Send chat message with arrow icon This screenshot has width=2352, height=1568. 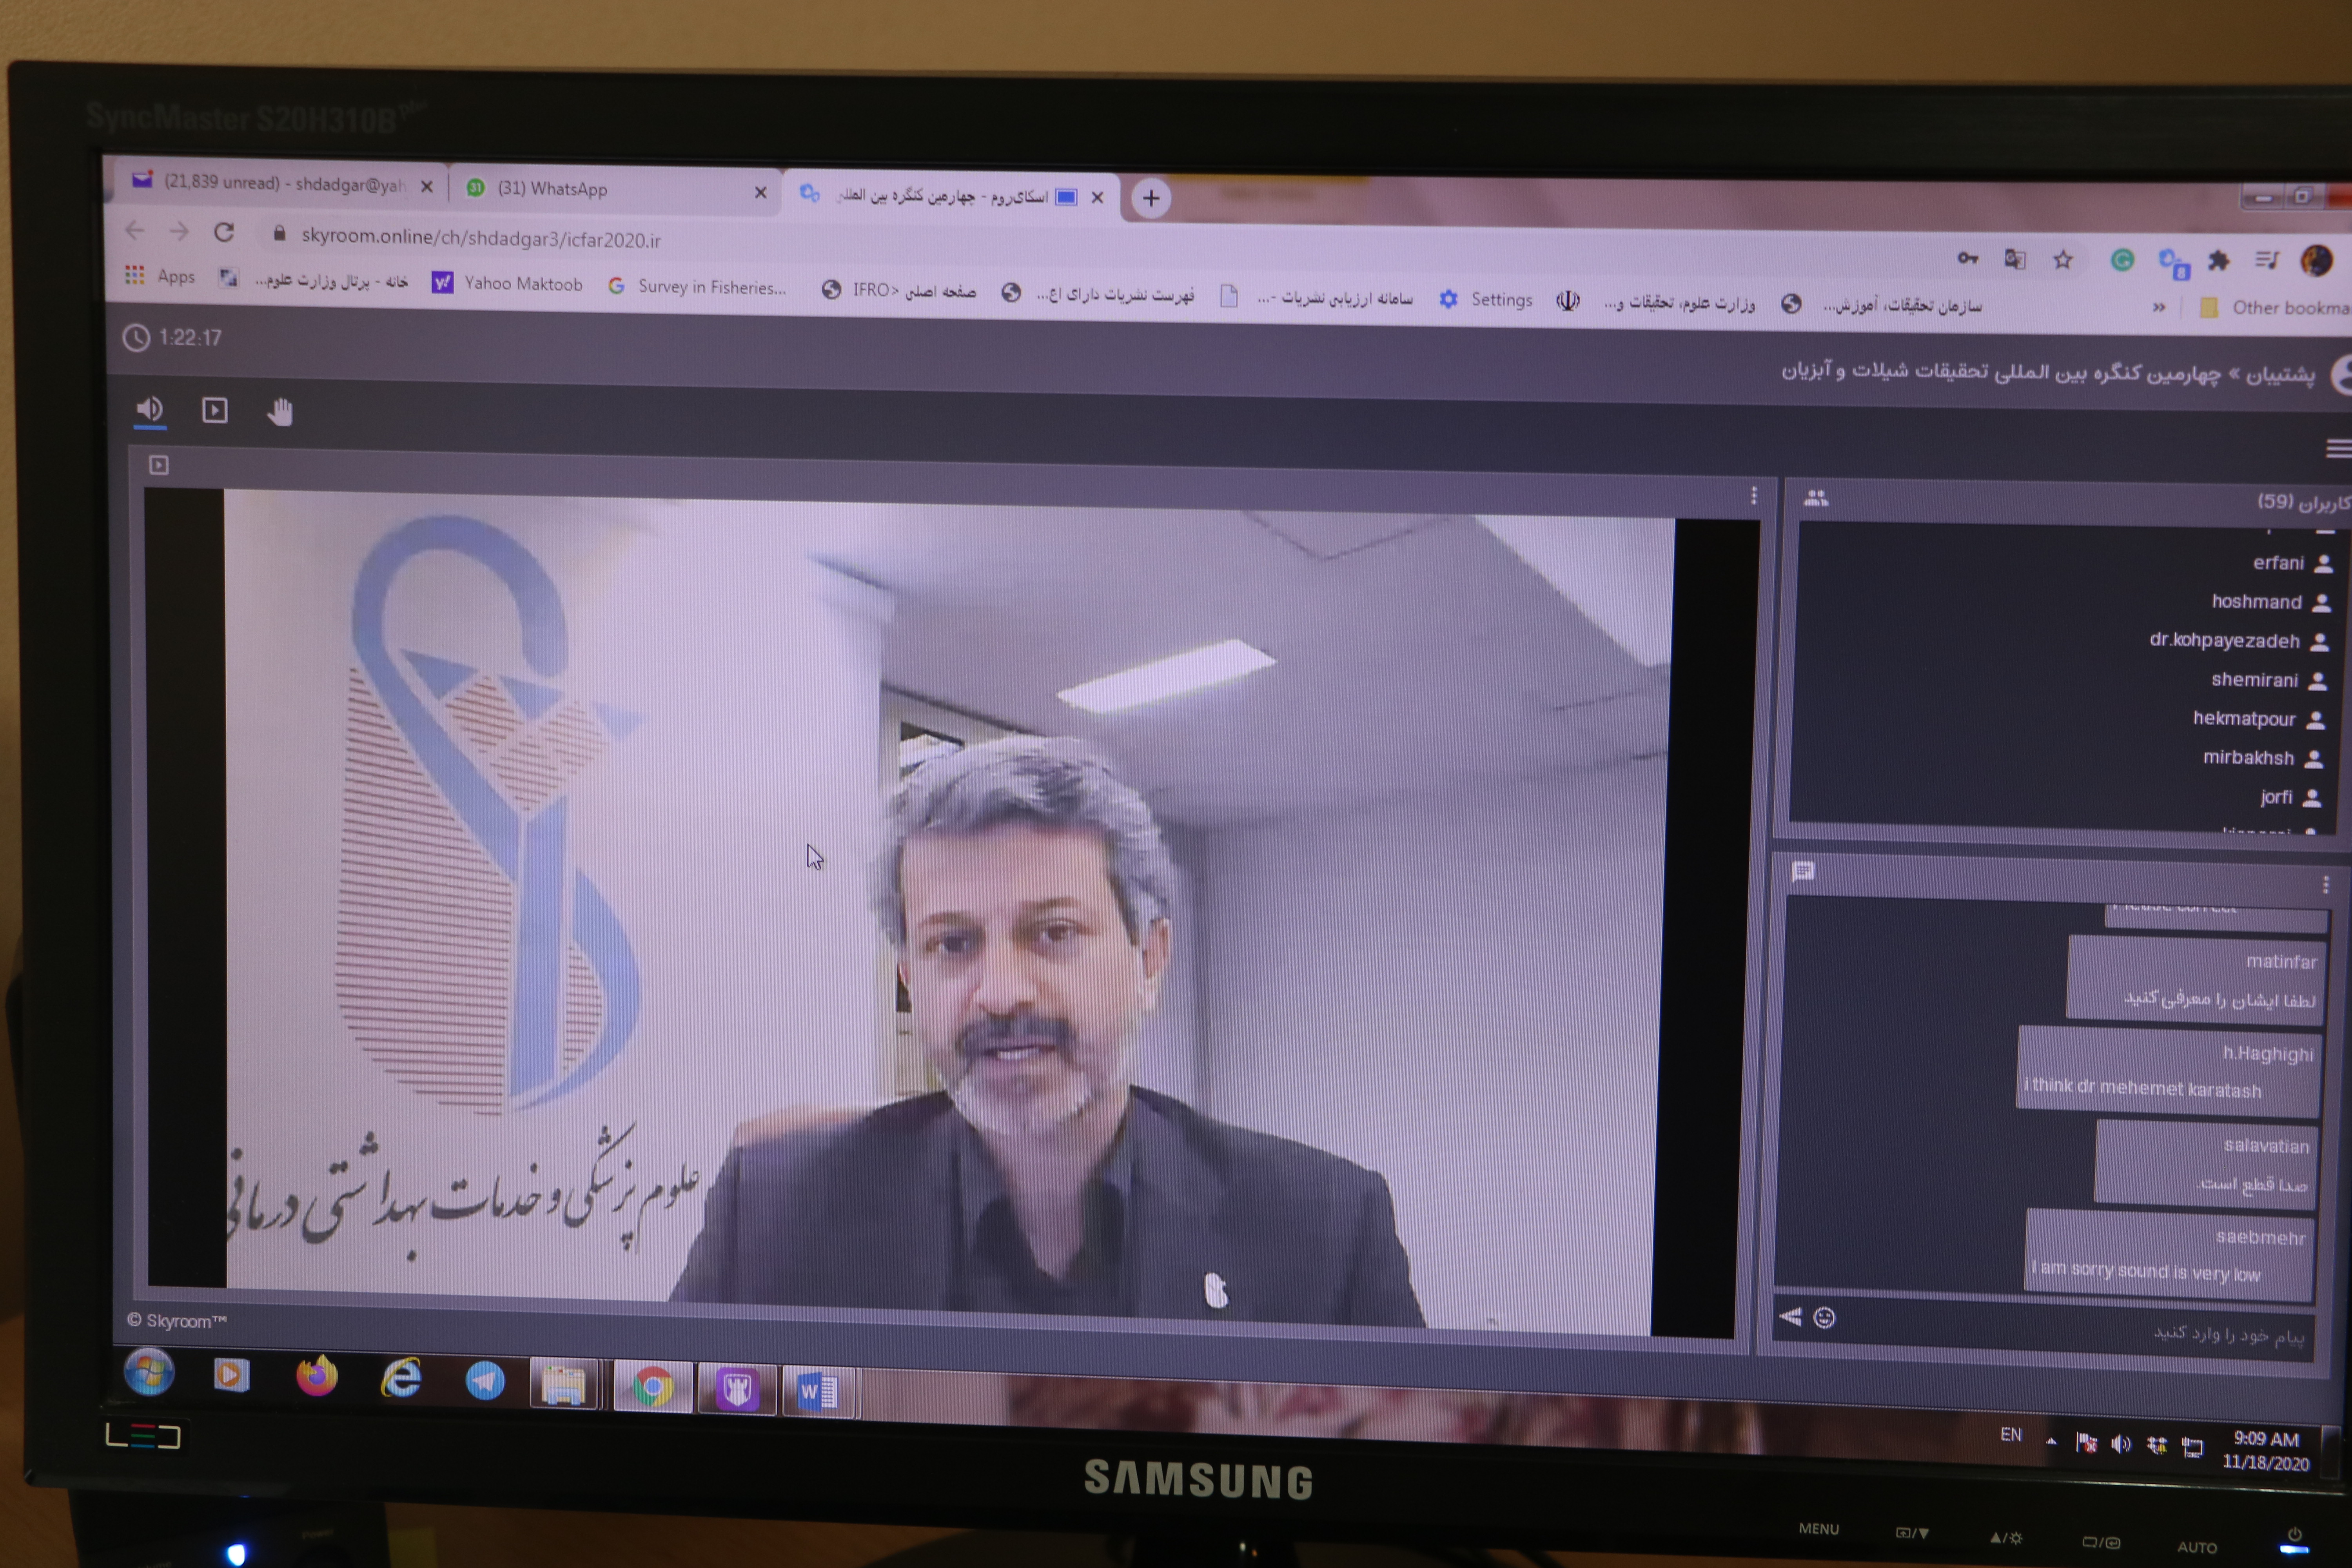tap(1790, 1317)
